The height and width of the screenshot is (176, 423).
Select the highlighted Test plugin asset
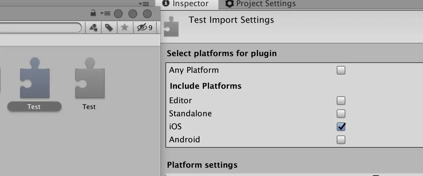(34, 84)
